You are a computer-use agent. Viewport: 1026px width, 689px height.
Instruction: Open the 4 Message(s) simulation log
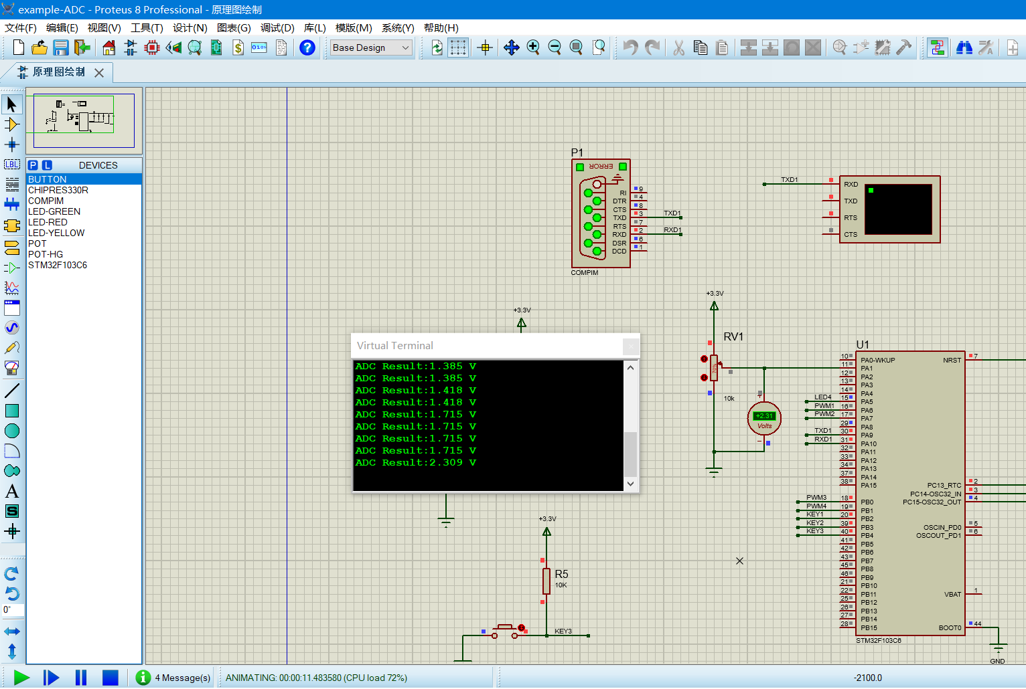(173, 678)
